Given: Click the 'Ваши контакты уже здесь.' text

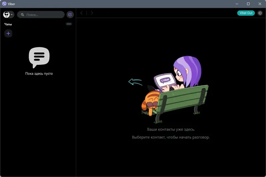Looking at the screenshot, I should tap(171, 129).
